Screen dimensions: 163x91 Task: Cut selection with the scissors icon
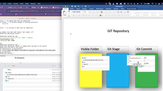[x=69, y=11]
